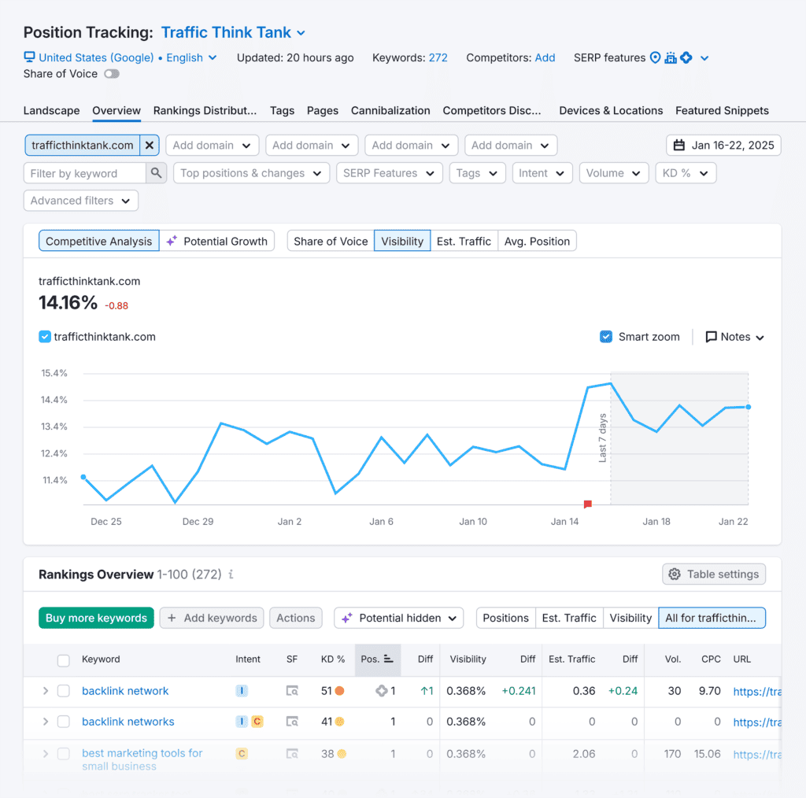Click the Filter by keyword input field
The height and width of the screenshot is (798, 806).
point(85,173)
